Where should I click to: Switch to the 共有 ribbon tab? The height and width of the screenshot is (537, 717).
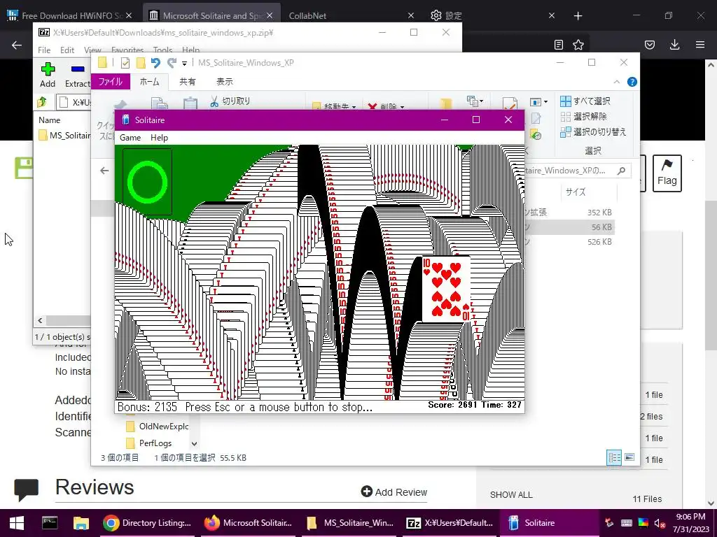(187, 82)
